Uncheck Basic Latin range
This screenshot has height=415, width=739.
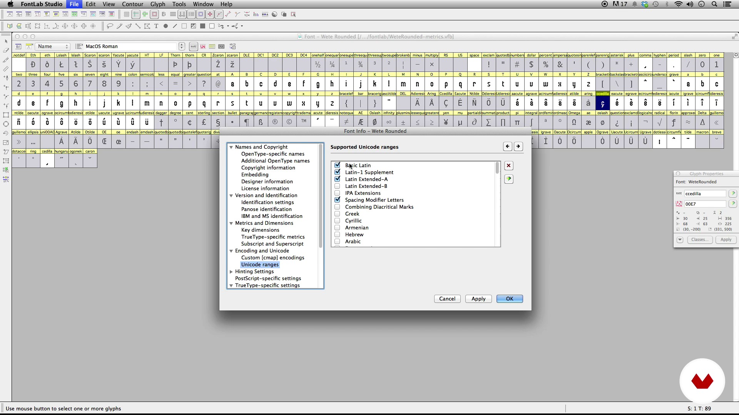(x=338, y=165)
